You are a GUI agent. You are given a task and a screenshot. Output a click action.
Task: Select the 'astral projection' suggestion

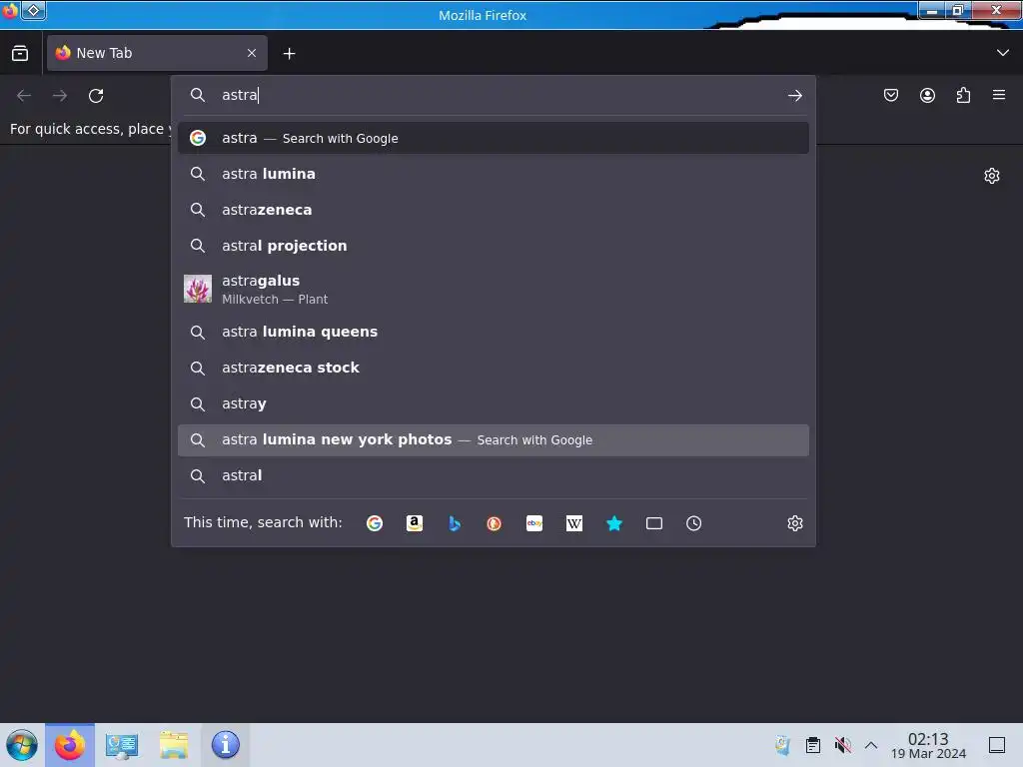tap(494, 246)
